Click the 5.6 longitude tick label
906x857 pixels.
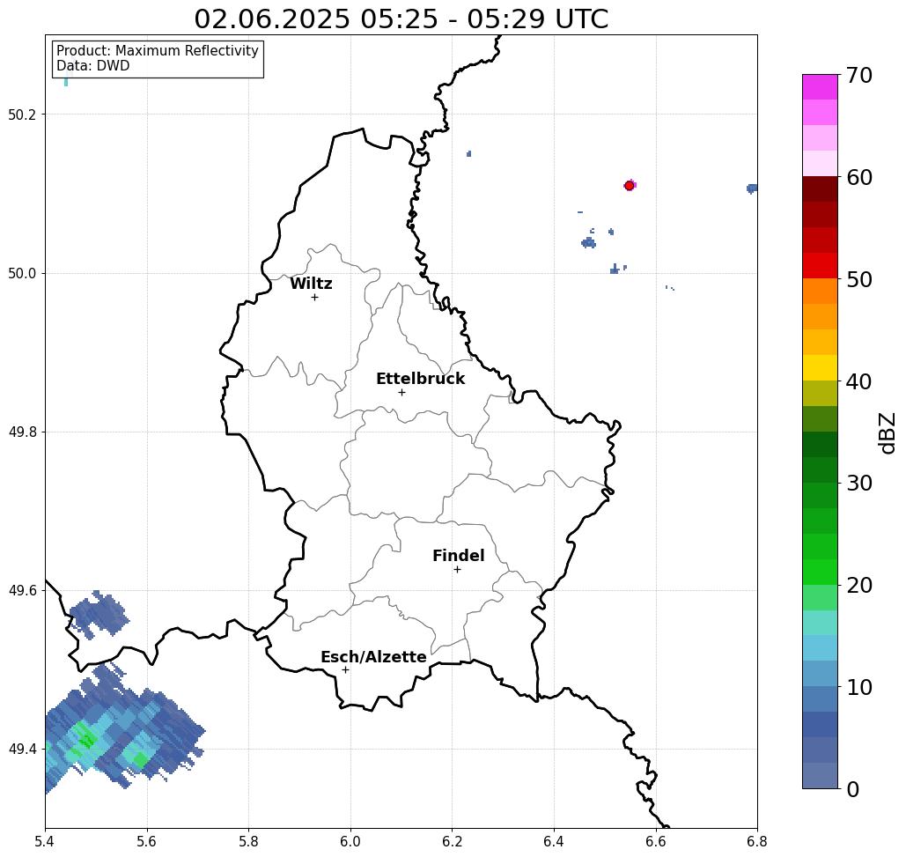pyautogui.click(x=147, y=841)
